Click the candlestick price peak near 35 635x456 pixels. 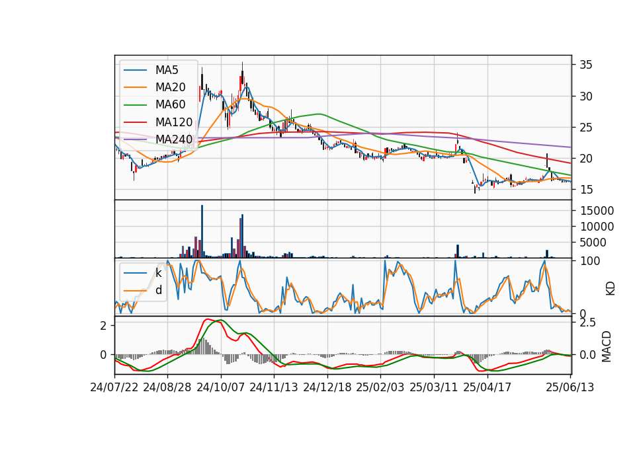(x=242, y=73)
